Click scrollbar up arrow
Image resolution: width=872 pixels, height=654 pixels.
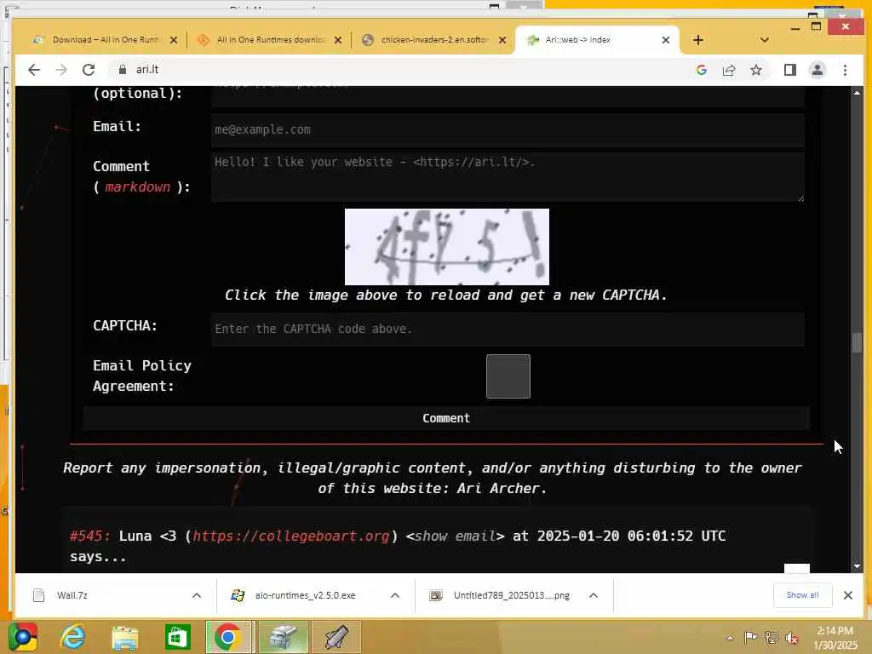click(857, 93)
